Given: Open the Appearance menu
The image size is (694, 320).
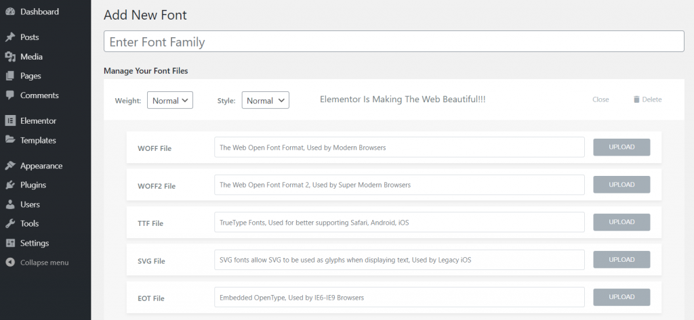Looking at the screenshot, I should pos(41,166).
